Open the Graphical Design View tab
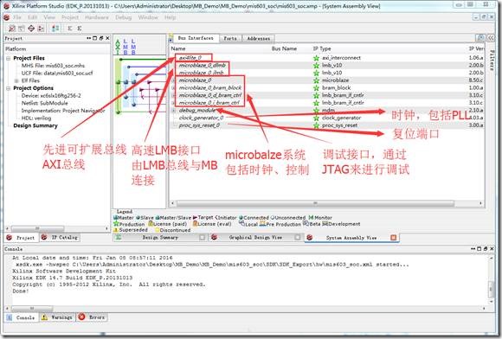Viewport: 502px width, 339px height. tap(255, 237)
